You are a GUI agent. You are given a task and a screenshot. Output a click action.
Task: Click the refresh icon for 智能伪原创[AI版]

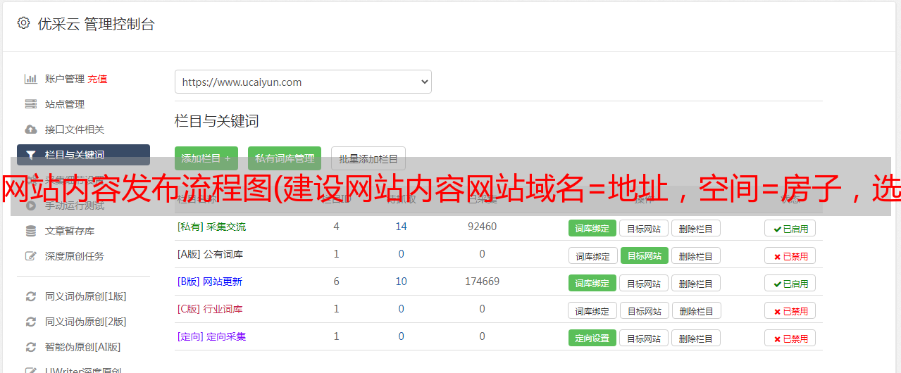30,347
